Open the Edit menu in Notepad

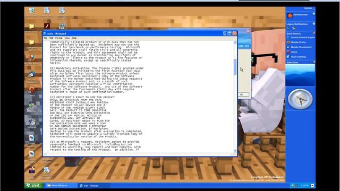(52, 38)
